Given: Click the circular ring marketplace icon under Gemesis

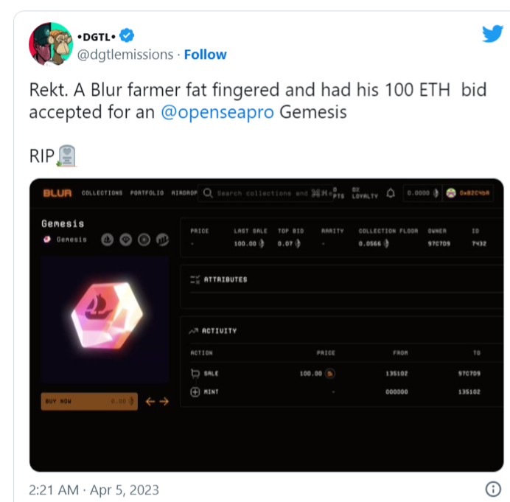Looking at the screenshot, I should (144, 240).
